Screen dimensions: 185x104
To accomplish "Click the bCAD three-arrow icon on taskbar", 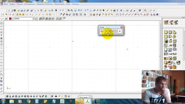I will pyautogui.click(x=87, y=101).
